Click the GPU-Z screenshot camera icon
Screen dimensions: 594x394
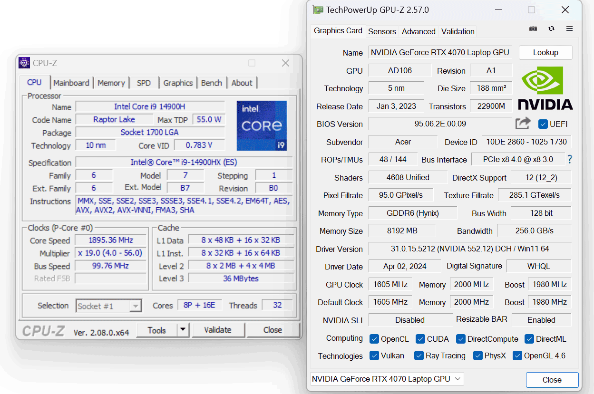tap(533, 29)
